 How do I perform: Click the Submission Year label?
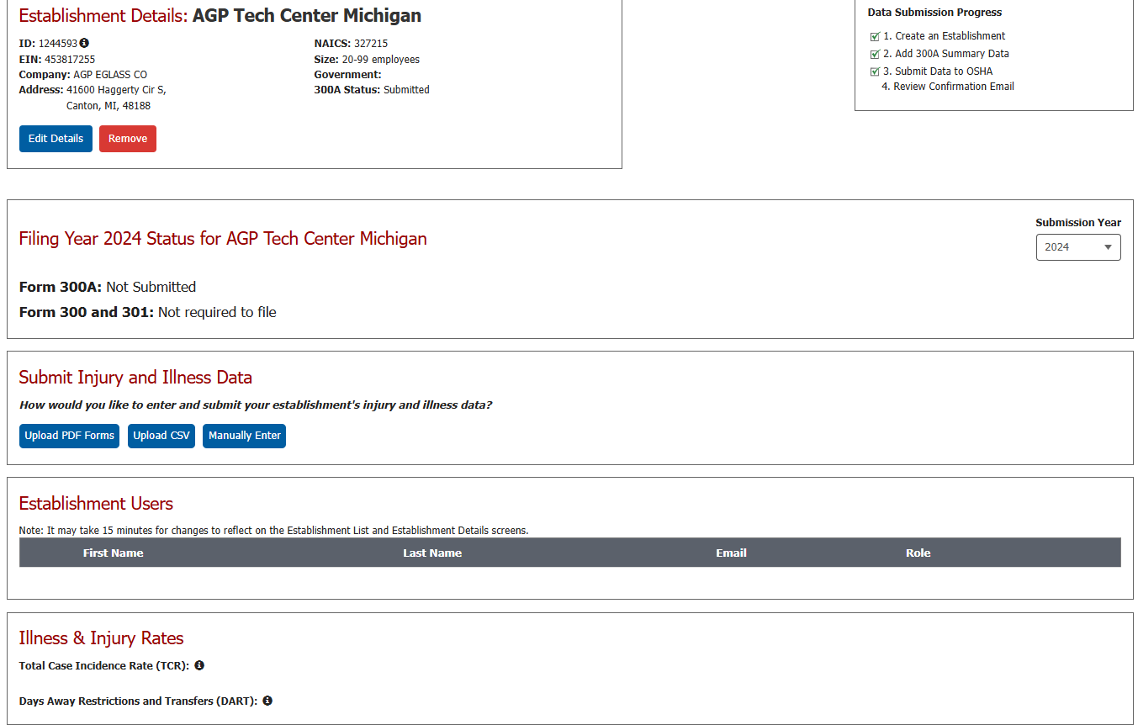pos(1078,223)
